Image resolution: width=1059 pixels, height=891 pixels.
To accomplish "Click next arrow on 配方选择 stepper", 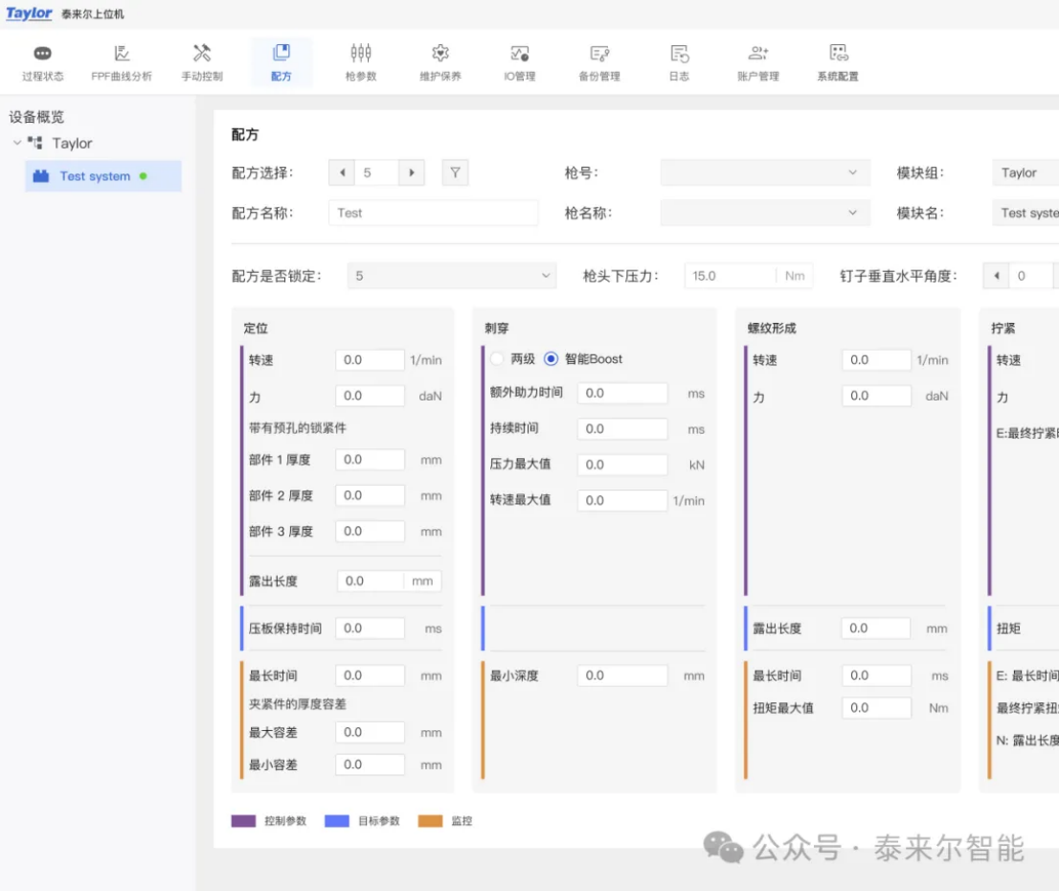I will click(412, 172).
